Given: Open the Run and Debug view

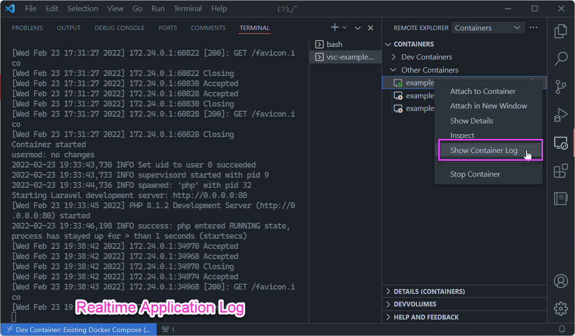Looking at the screenshot, I should coord(560,115).
